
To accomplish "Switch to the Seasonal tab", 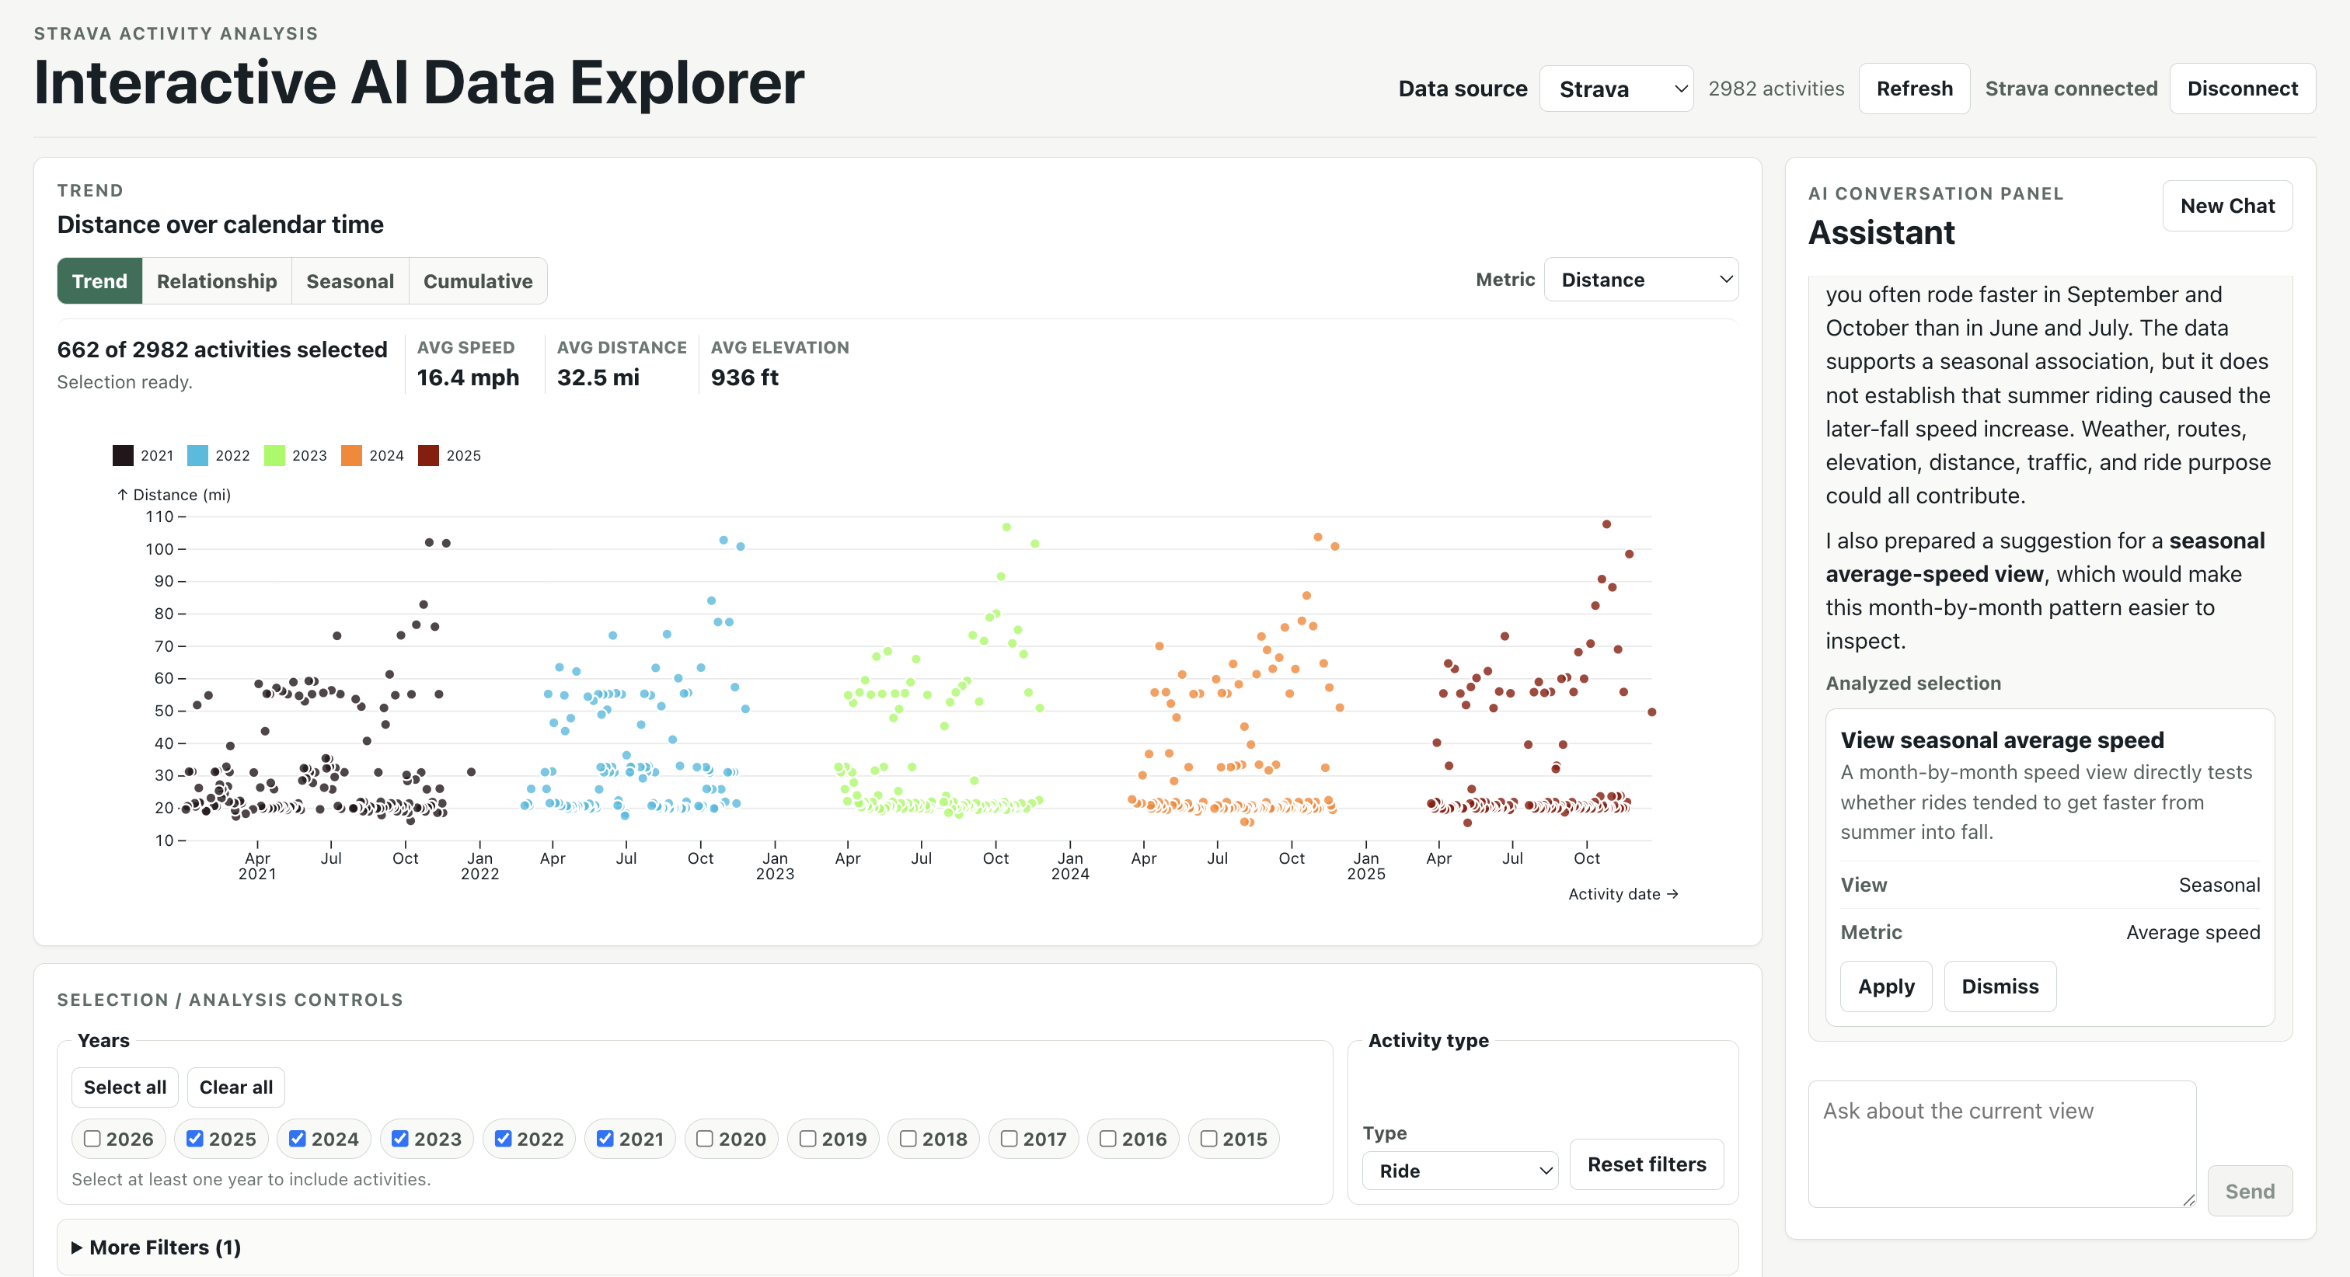I will [350, 281].
